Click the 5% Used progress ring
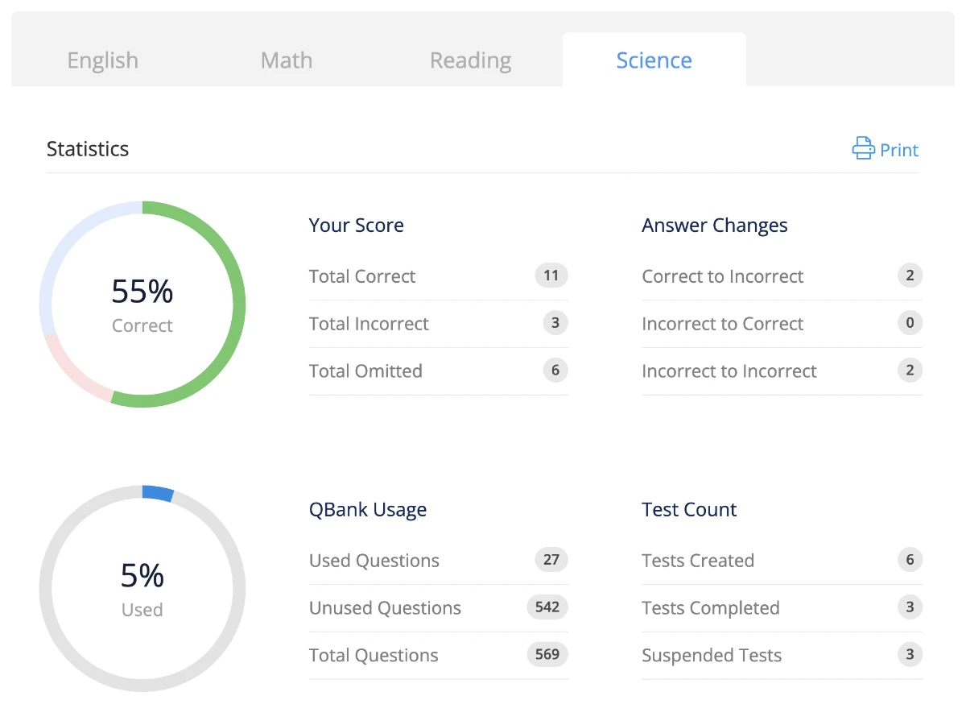The width and height of the screenshot is (966, 725). [142, 588]
